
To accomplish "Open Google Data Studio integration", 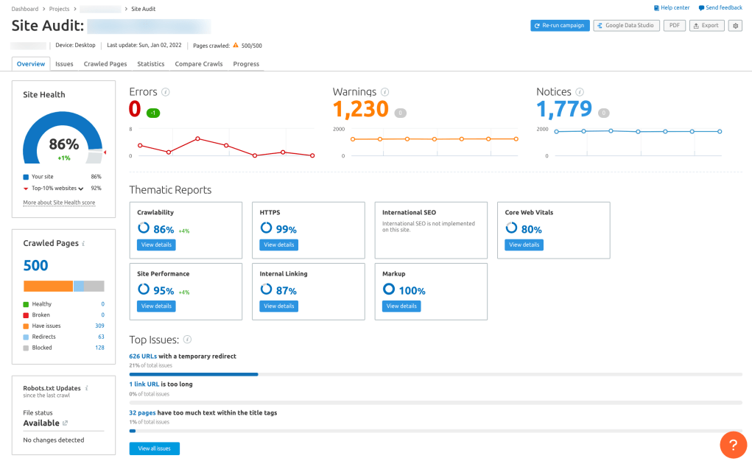I will [628, 24].
